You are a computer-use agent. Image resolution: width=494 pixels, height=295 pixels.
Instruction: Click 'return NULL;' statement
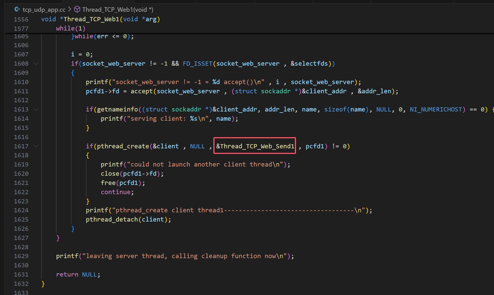tap(78, 275)
